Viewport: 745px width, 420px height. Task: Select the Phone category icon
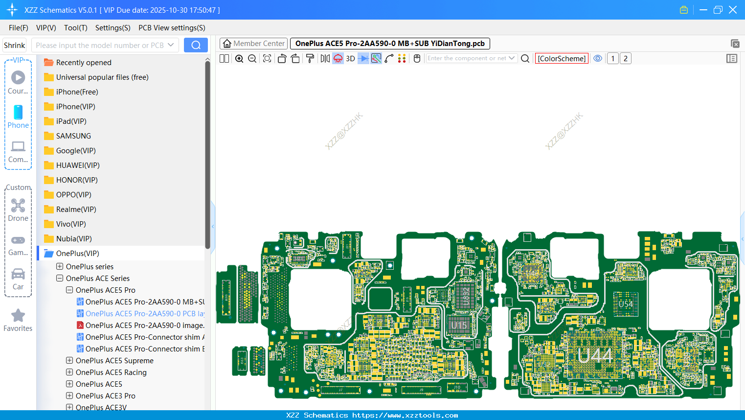pos(18,117)
